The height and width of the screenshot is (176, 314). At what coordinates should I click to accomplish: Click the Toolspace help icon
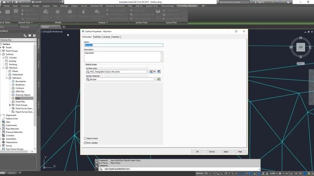point(34,36)
